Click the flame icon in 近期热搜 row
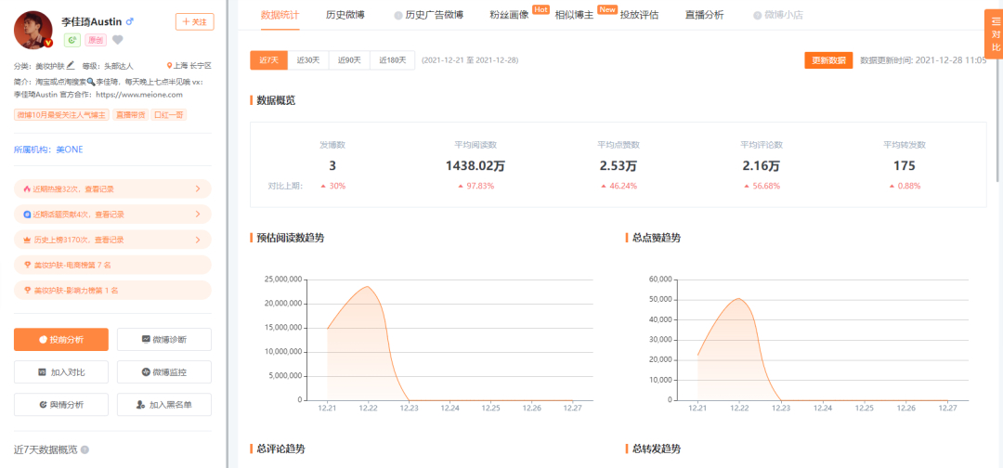This screenshot has height=468, width=1003. tap(26, 188)
